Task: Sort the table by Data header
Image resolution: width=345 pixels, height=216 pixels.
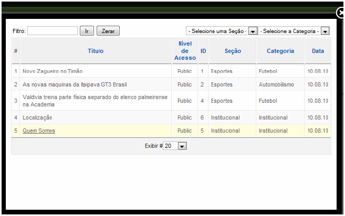Action: coord(318,51)
